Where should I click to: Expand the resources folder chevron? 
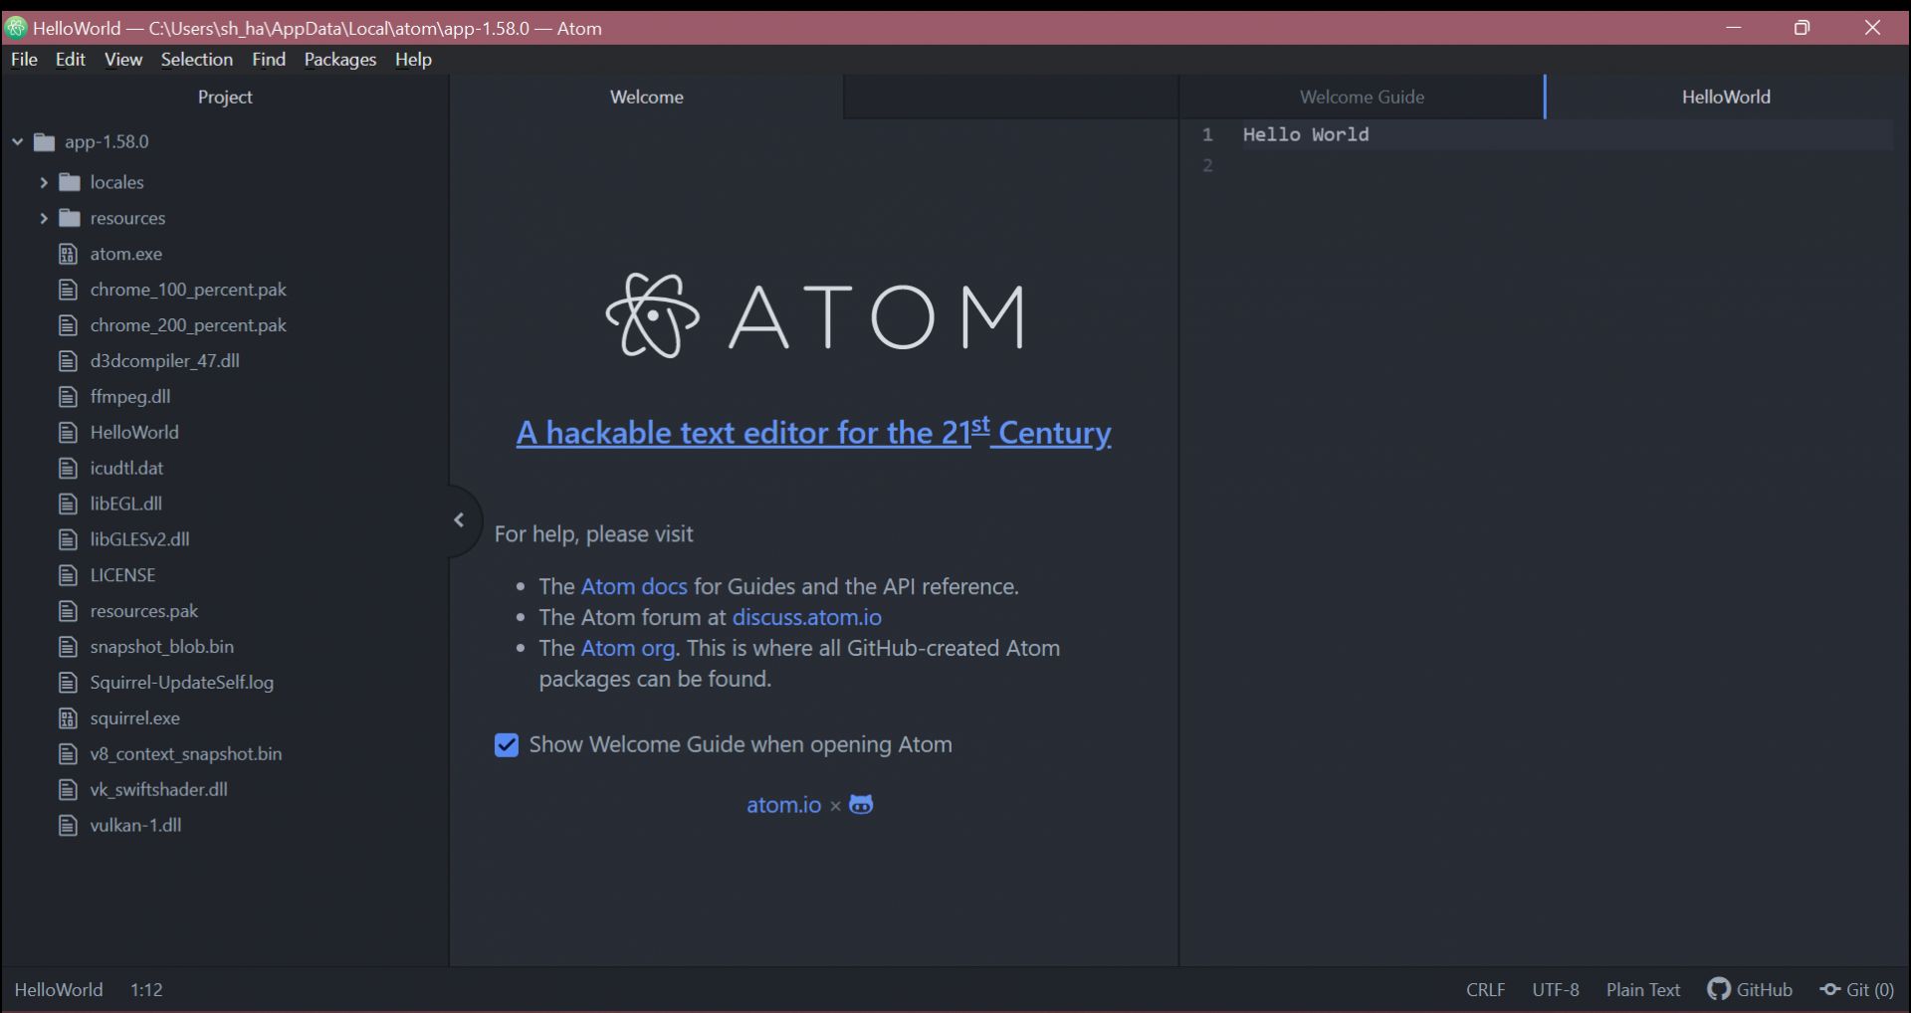pos(43,218)
